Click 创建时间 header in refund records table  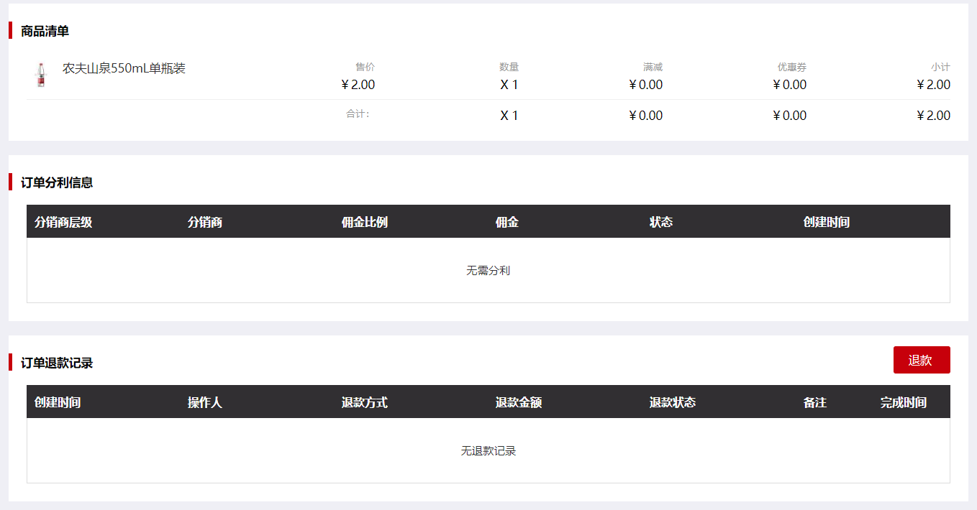pos(58,402)
